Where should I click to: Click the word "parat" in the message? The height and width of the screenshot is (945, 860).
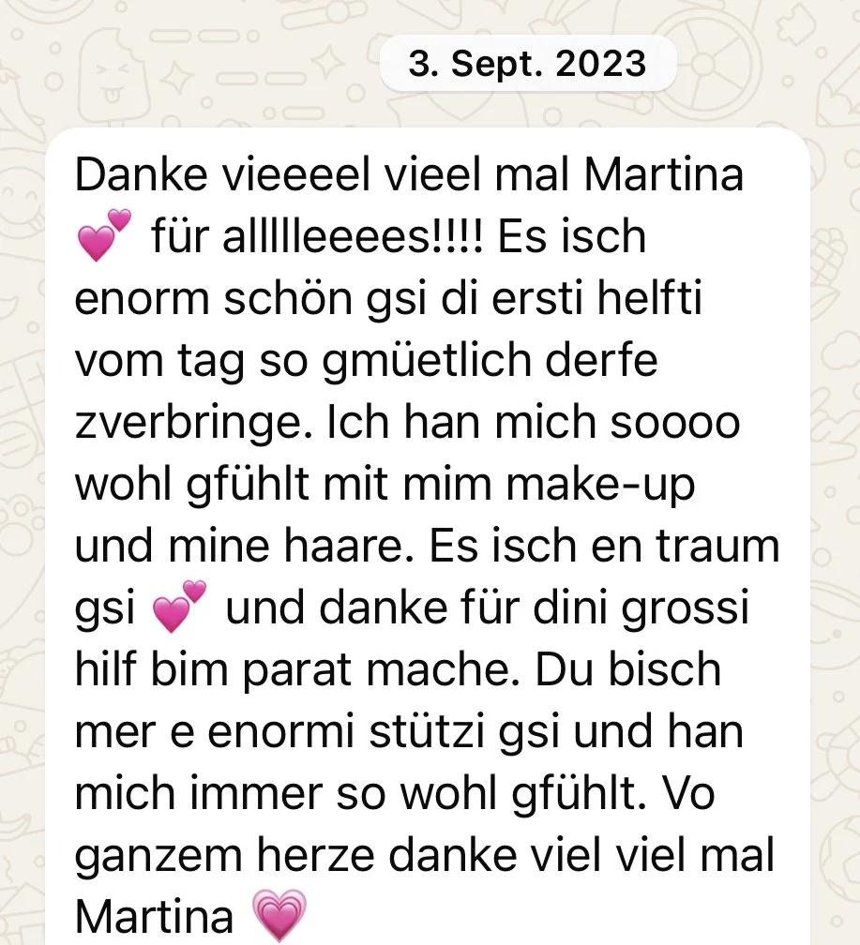[296, 672]
